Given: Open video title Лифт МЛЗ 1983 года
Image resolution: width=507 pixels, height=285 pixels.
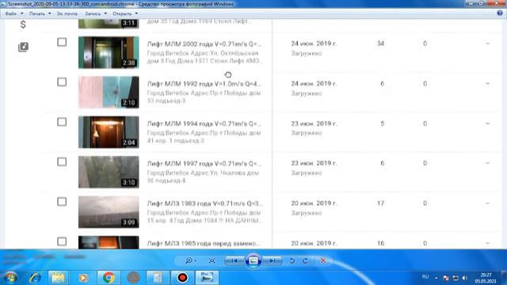Looking at the screenshot, I should pyautogui.click(x=204, y=203).
